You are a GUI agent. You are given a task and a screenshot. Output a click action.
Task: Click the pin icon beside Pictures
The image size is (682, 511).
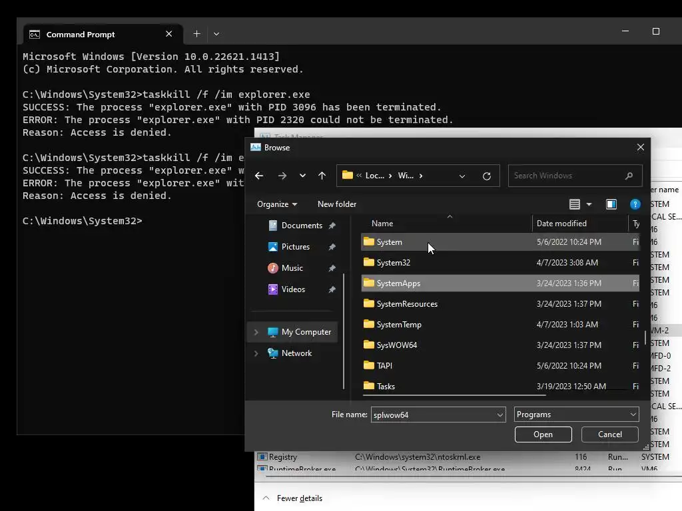332,247
